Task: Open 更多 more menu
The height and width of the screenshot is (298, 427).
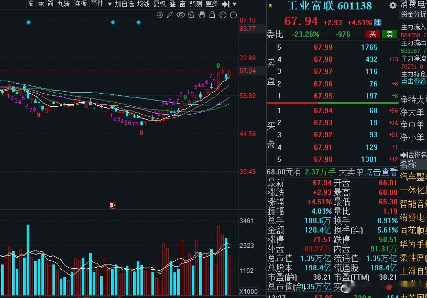Action: (x=212, y=4)
